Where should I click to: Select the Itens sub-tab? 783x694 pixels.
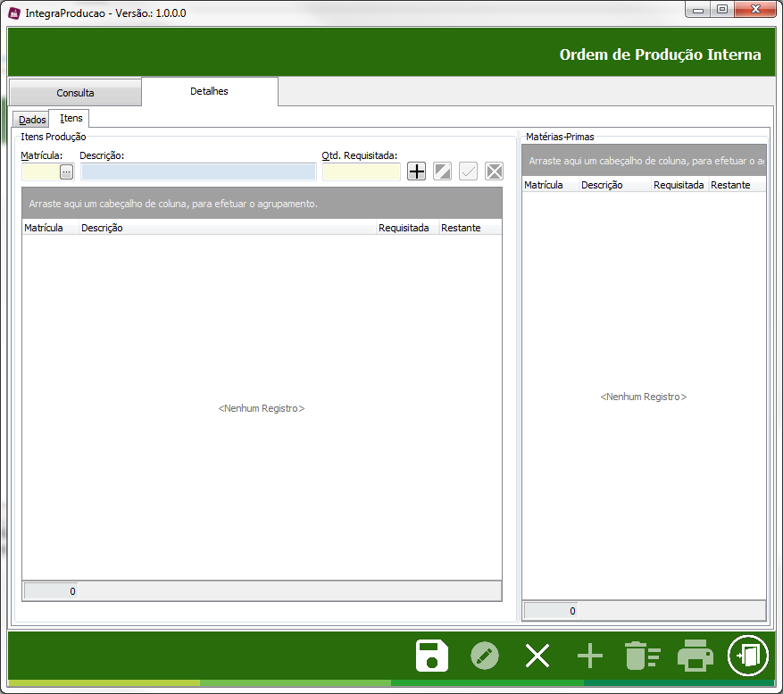click(x=71, y=118)
